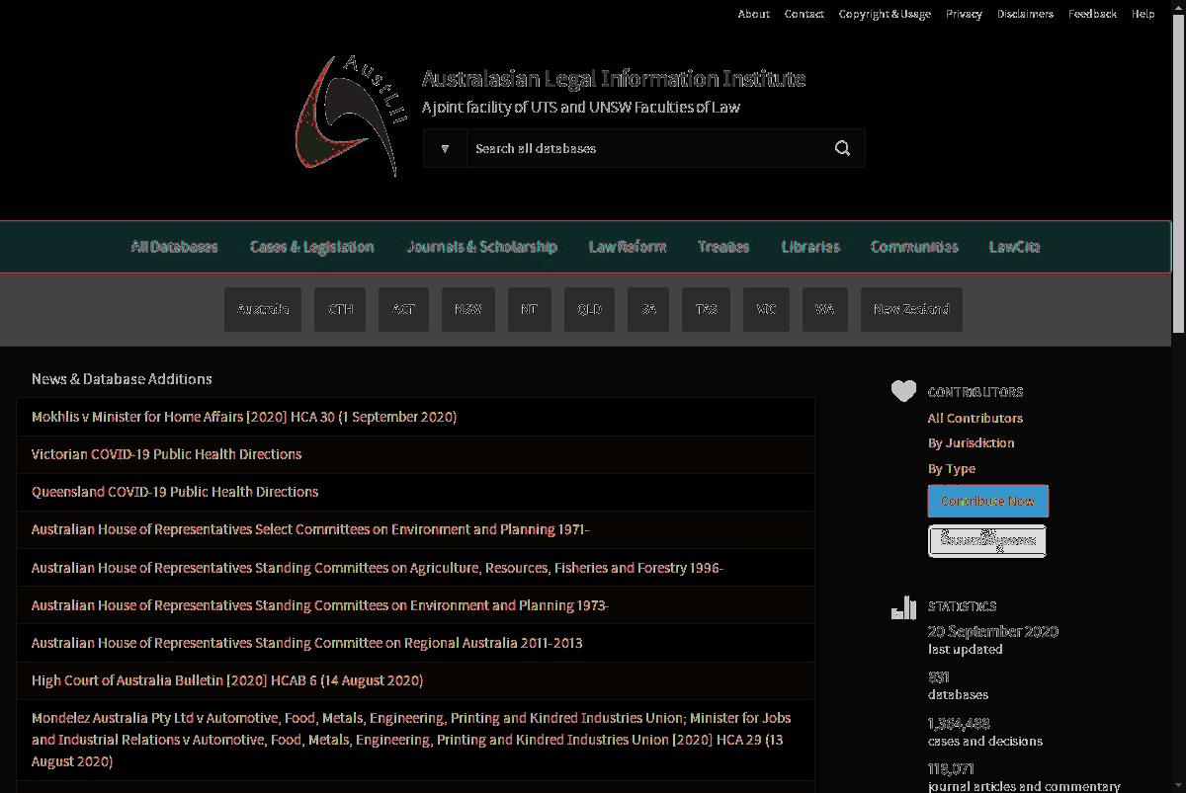The width and height of the screenshot is (1186, 793).
Task: Open the Disclaimers link
Action: click(x=1025, y=14)
